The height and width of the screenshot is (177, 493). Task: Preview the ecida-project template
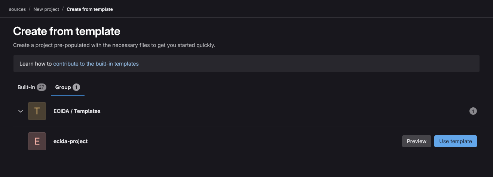click(417, 141)
